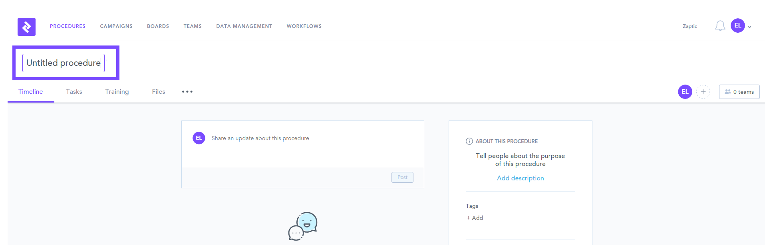The width and height of the screenshot is (765, 245).
Task: Expand the user account dropdown chevron
Action: [750, 27]
